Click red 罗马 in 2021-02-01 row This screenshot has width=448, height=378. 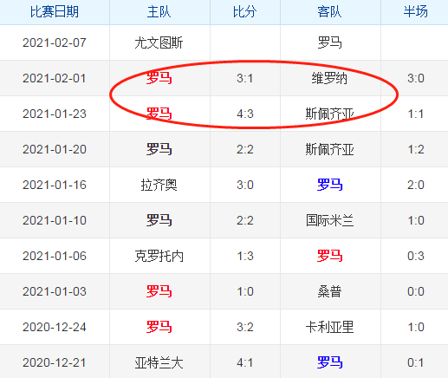[159, 78]
